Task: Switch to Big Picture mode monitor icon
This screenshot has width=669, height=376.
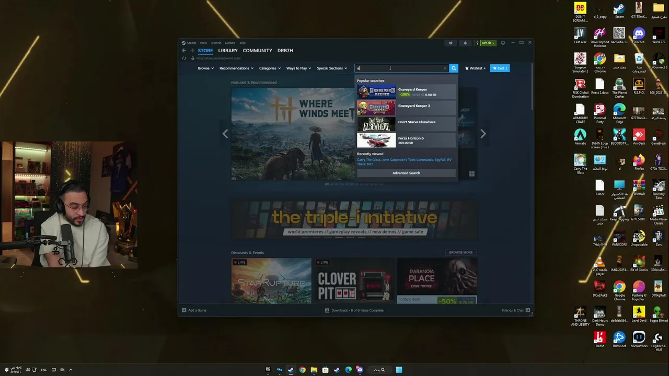Action: 503,43
